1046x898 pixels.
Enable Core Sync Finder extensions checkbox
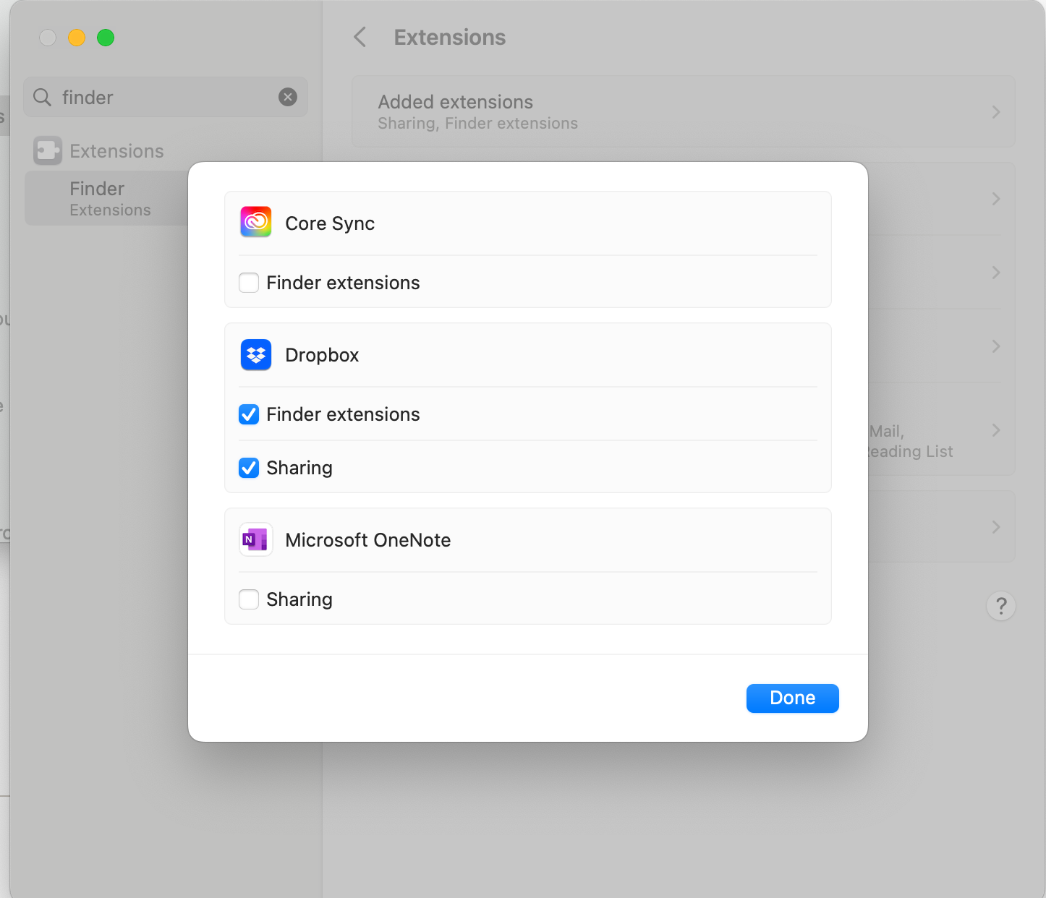tap(249, 282)
